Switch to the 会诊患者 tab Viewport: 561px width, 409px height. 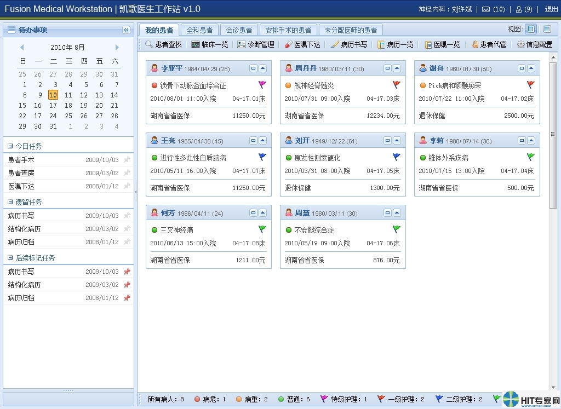[x=239, y=30]
